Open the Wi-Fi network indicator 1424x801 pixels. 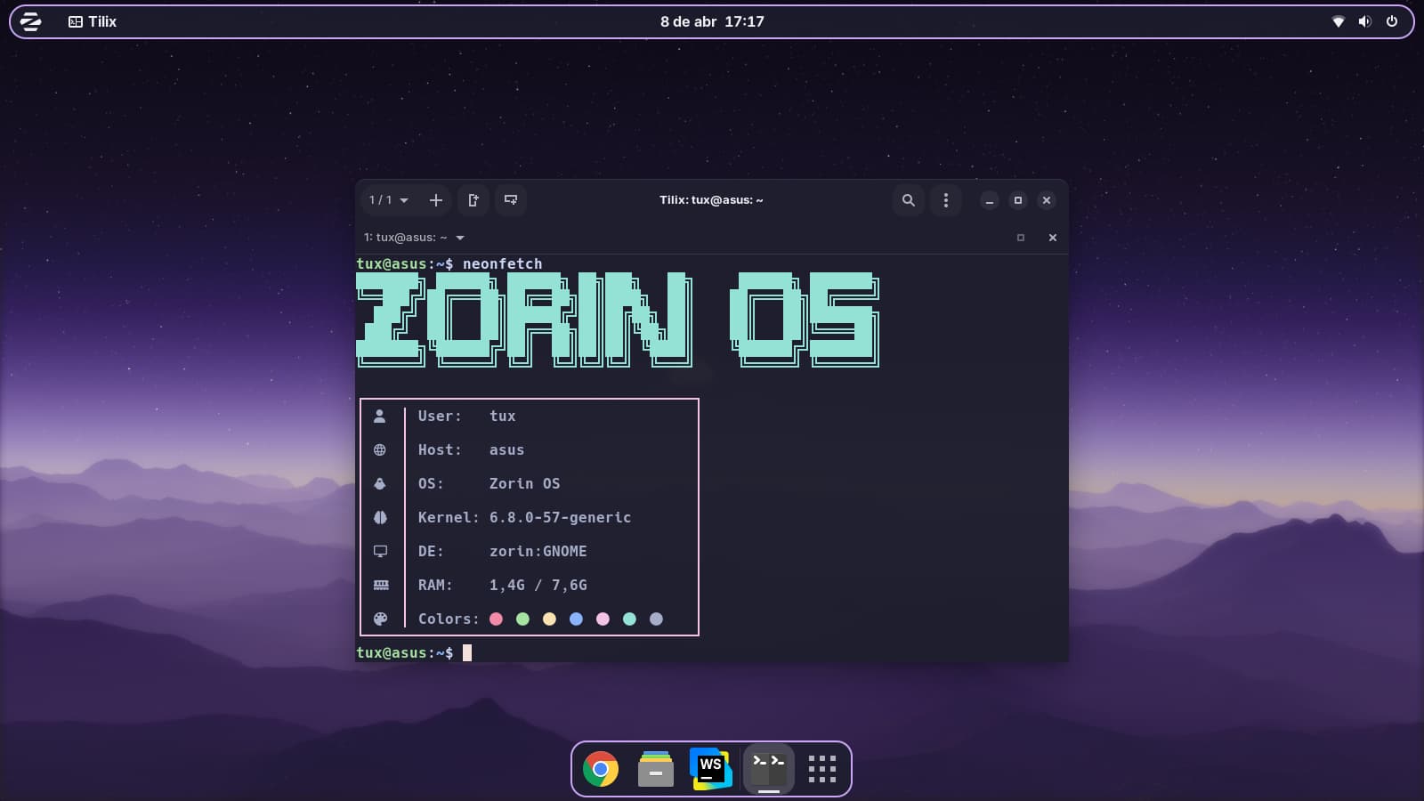pos(1338,21)
